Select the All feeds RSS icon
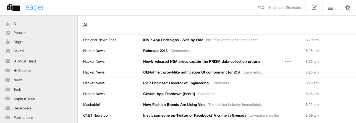The height and width of the screenshot is (123, 356). click(x=8, y=24)
